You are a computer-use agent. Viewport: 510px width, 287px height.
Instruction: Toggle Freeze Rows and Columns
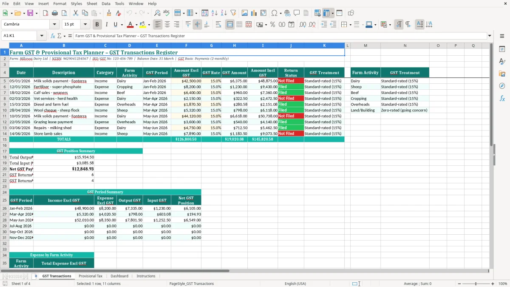(x=326, y=13)
